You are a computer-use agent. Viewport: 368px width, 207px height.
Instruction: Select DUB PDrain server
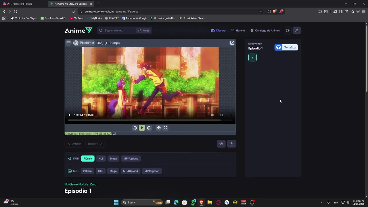coord(88,159)
